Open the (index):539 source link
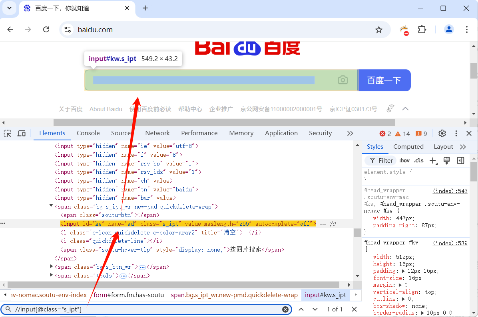The height and width of the screenshot is (317, 478). 450,243
